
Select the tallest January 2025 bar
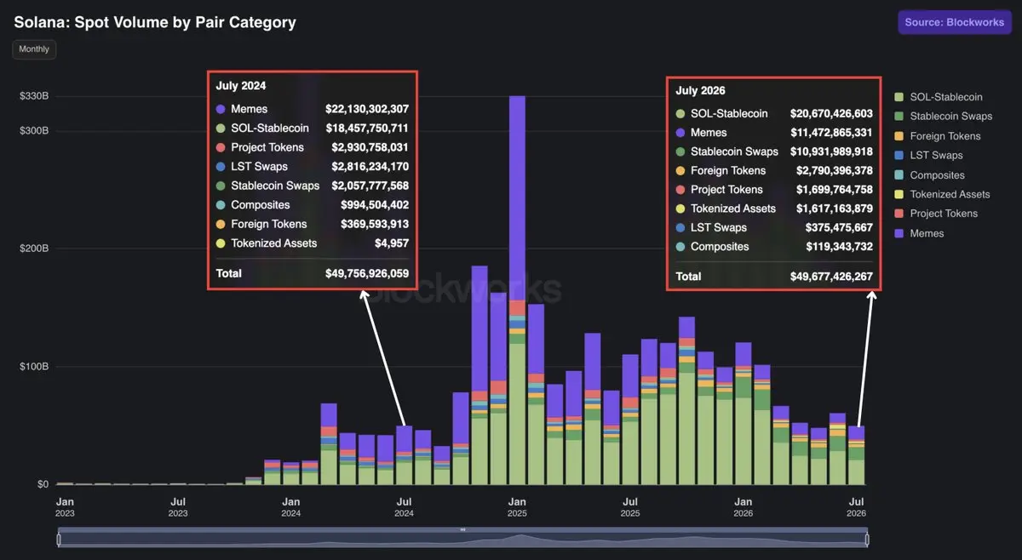[517, 290]
